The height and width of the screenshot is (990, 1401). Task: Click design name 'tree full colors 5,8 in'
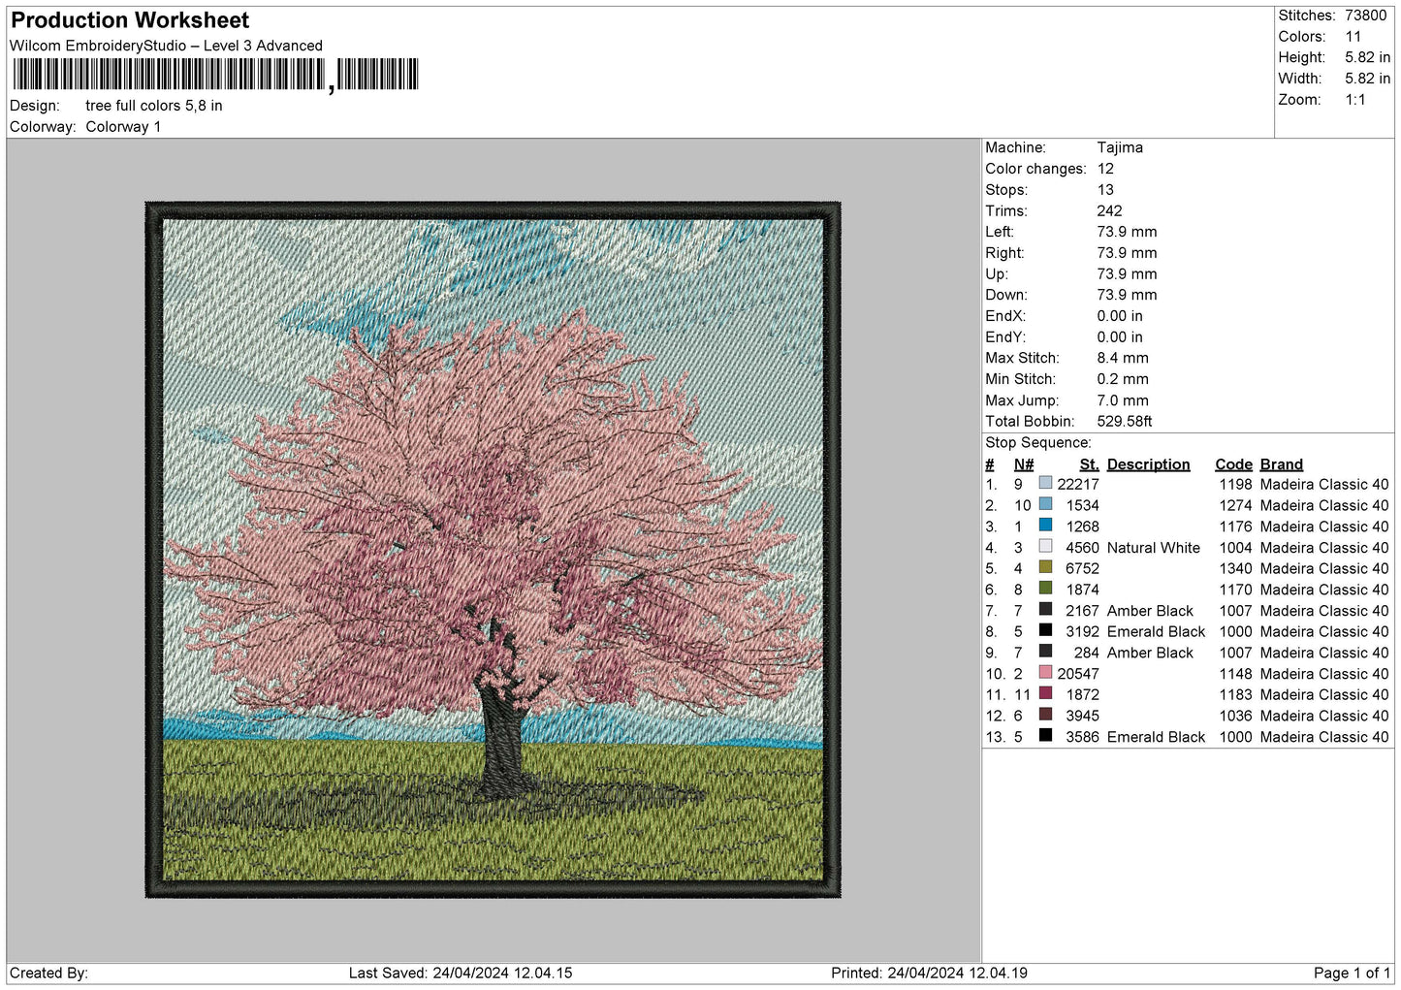point(154,106)
